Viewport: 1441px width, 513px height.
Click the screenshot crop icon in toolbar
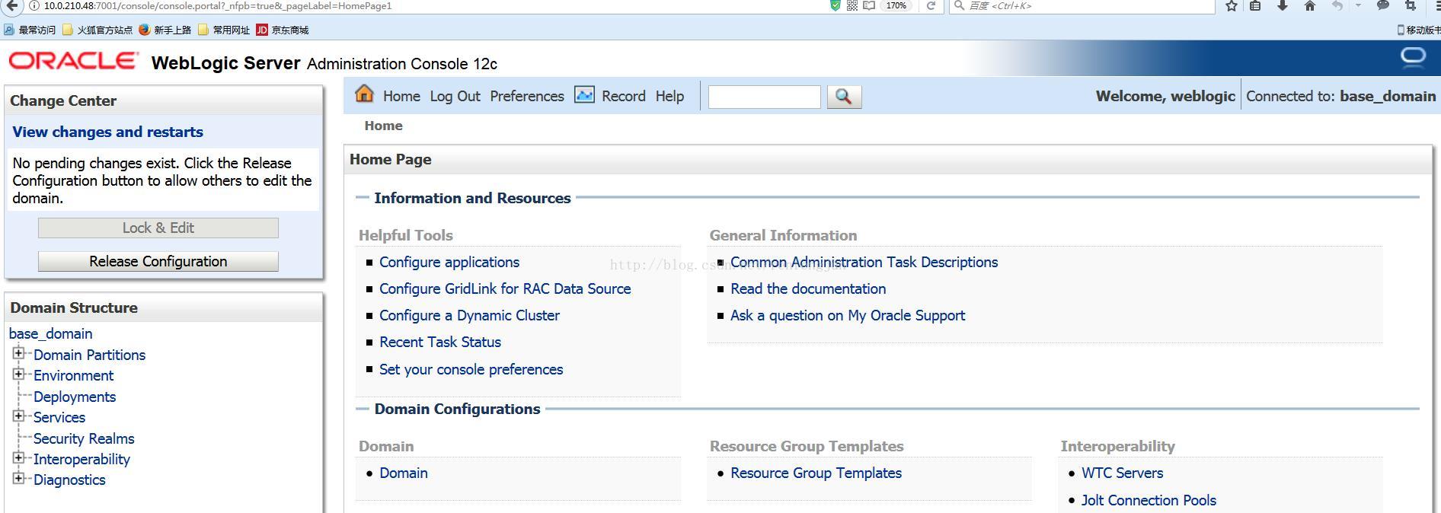point(1411,5)
